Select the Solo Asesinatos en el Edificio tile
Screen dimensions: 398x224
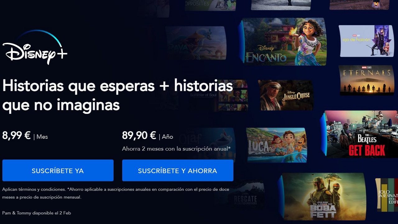pyautogui.click(x=386, y=194)
